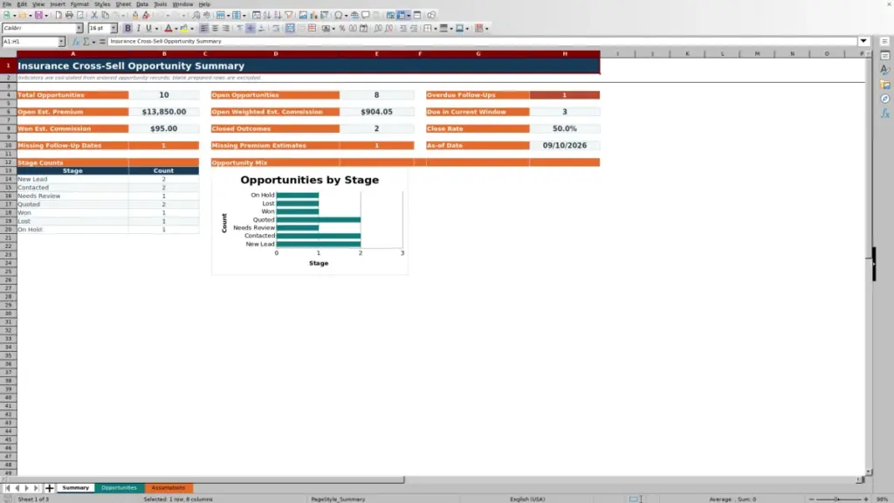Toggle Underline formatting
Viewport: 894px width, 503px height.
tap(148, 28)
